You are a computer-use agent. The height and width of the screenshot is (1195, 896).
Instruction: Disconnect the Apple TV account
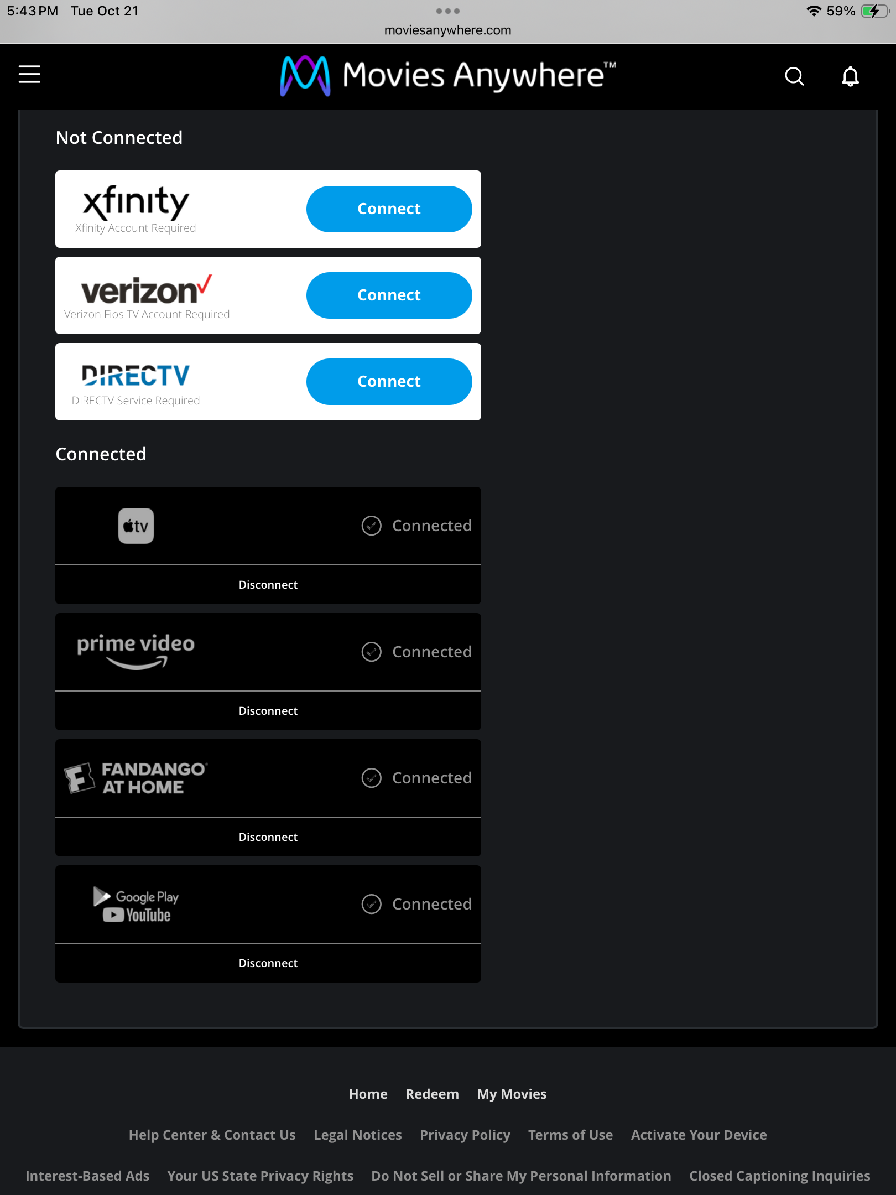tap(268, 585)
